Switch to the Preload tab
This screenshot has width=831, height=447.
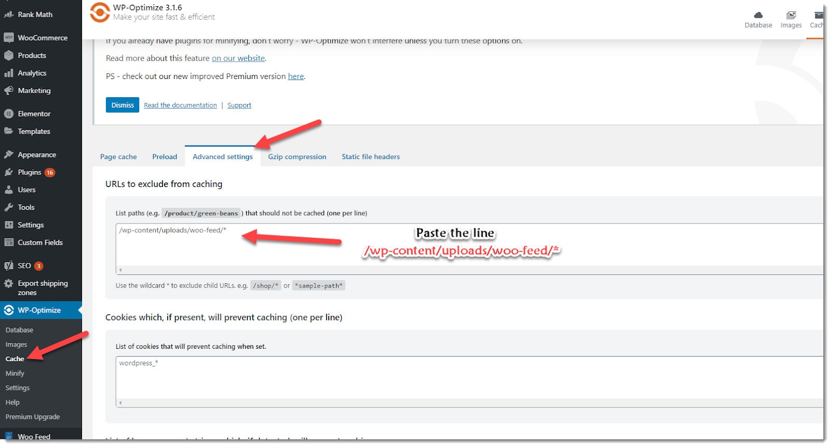(165, 156)
